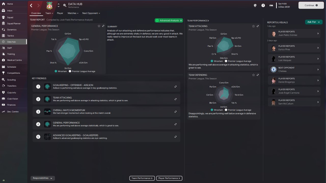Click the awards icon in top bar
This screenshot has height=183, width=326.
pos(255,5)
